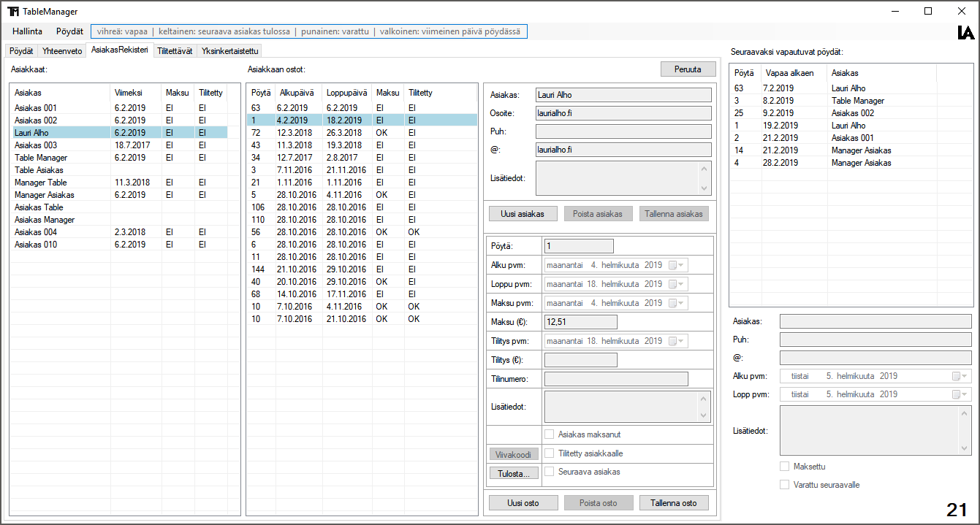The width and height of the screenshot is (980, 525).
Task: Click the Maksu (€) amount field
Action: pos(580,321)
